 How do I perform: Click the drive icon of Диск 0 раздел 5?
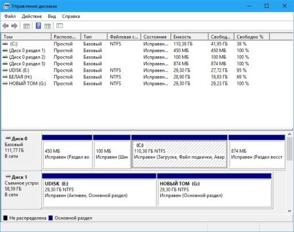point(5,64)
